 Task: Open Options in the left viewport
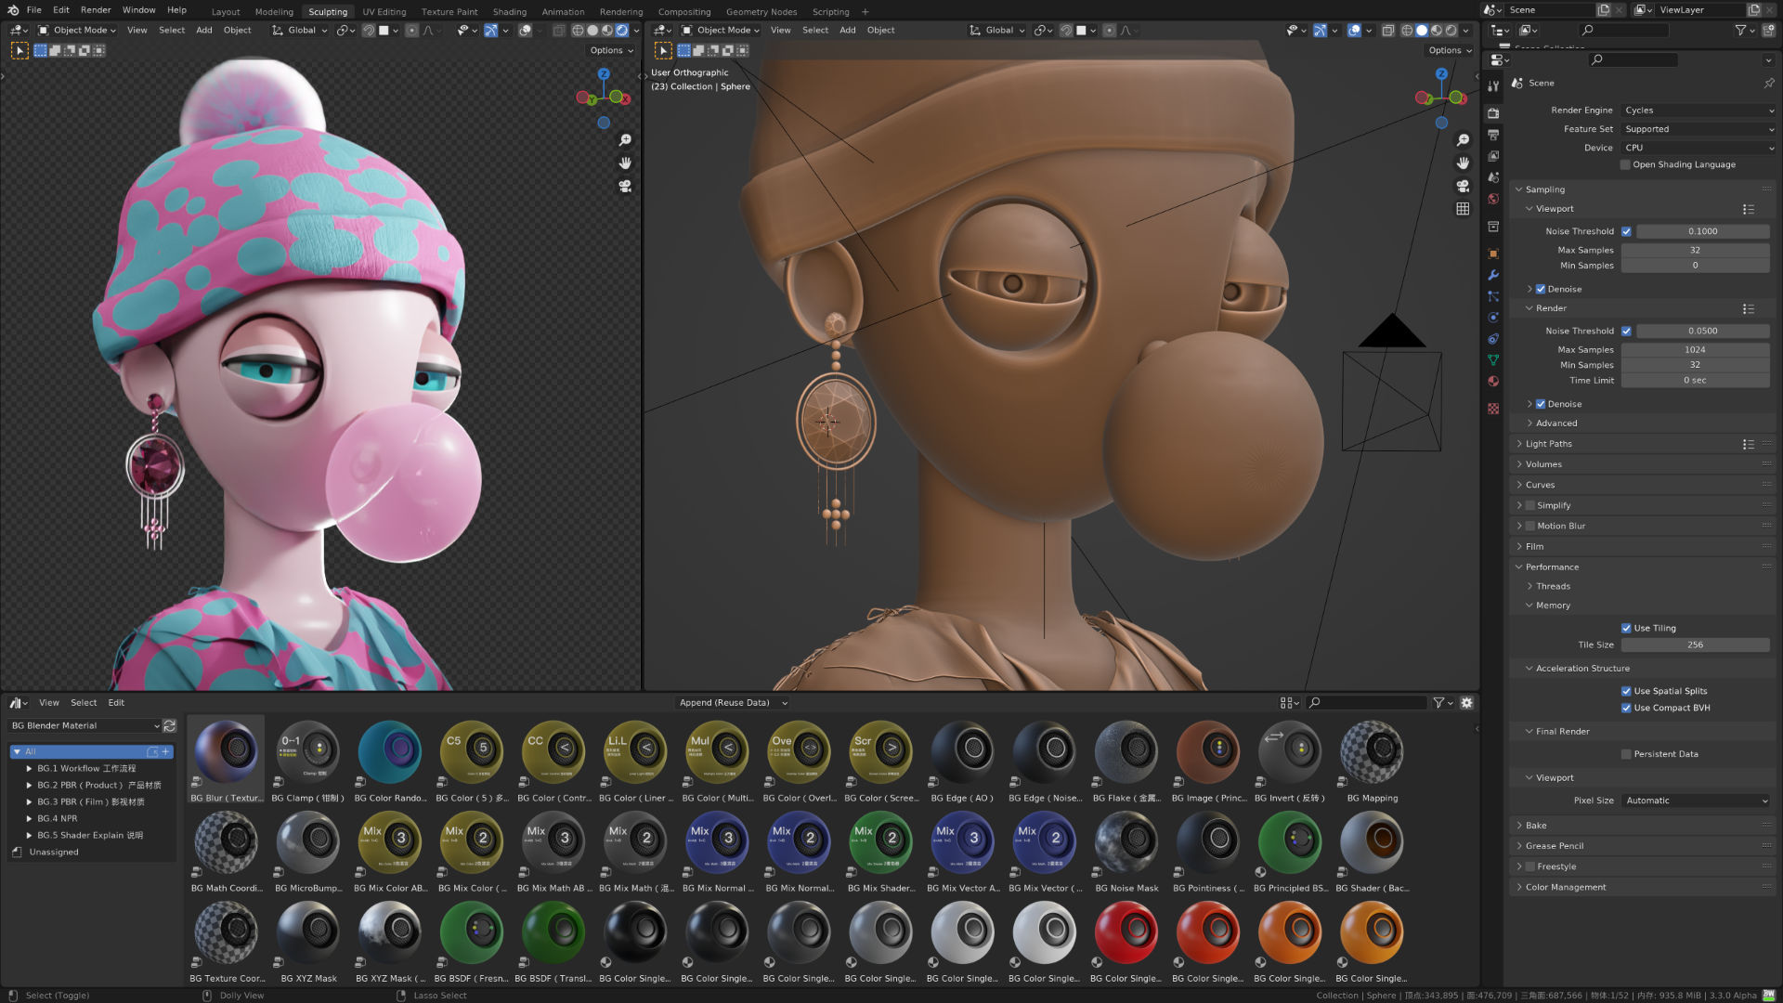pos(611,50)
